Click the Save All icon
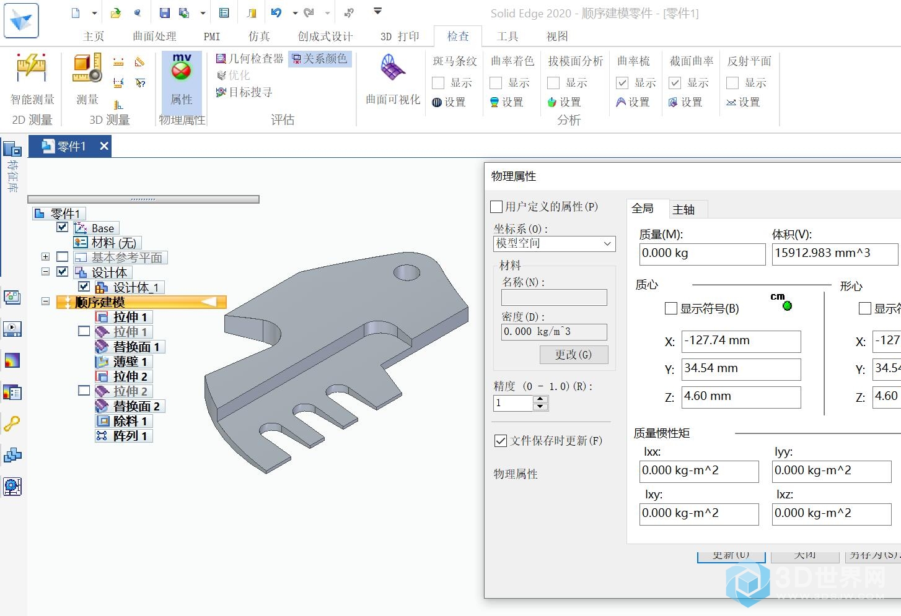Image resolution: width=901 pixels, height=616 pixels. pyautogui.click(x=184, y=12)
